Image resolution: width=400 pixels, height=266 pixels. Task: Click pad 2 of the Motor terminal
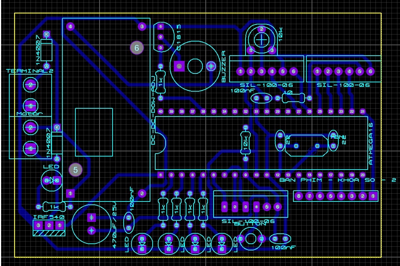point(31,127)
